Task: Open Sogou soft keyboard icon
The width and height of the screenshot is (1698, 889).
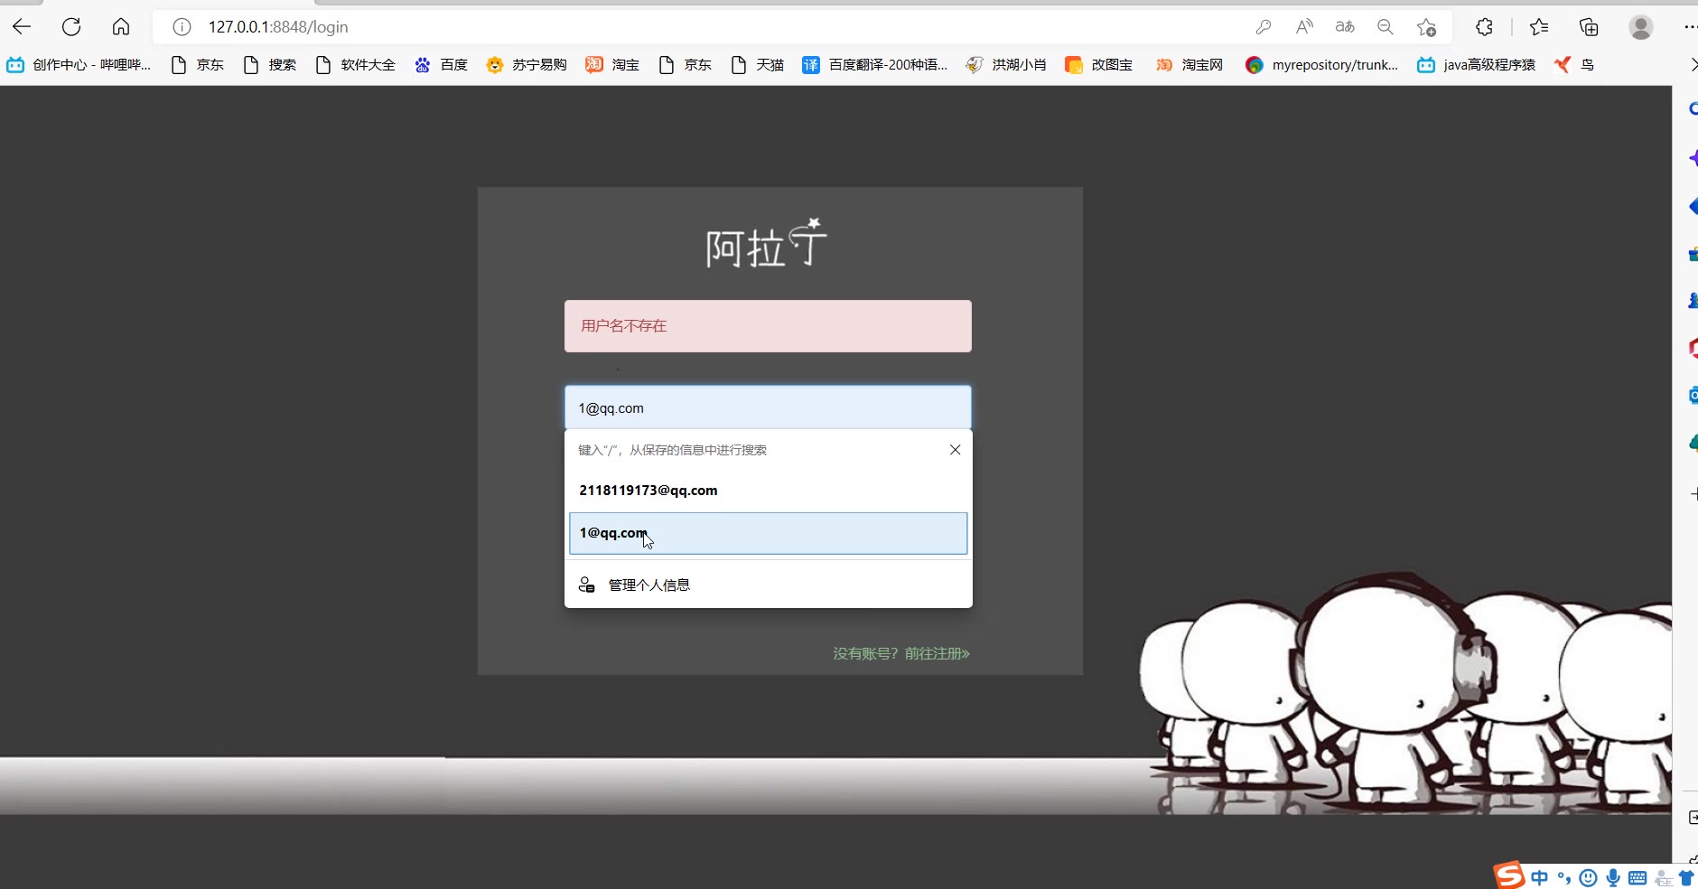Action: point(1637,877)
